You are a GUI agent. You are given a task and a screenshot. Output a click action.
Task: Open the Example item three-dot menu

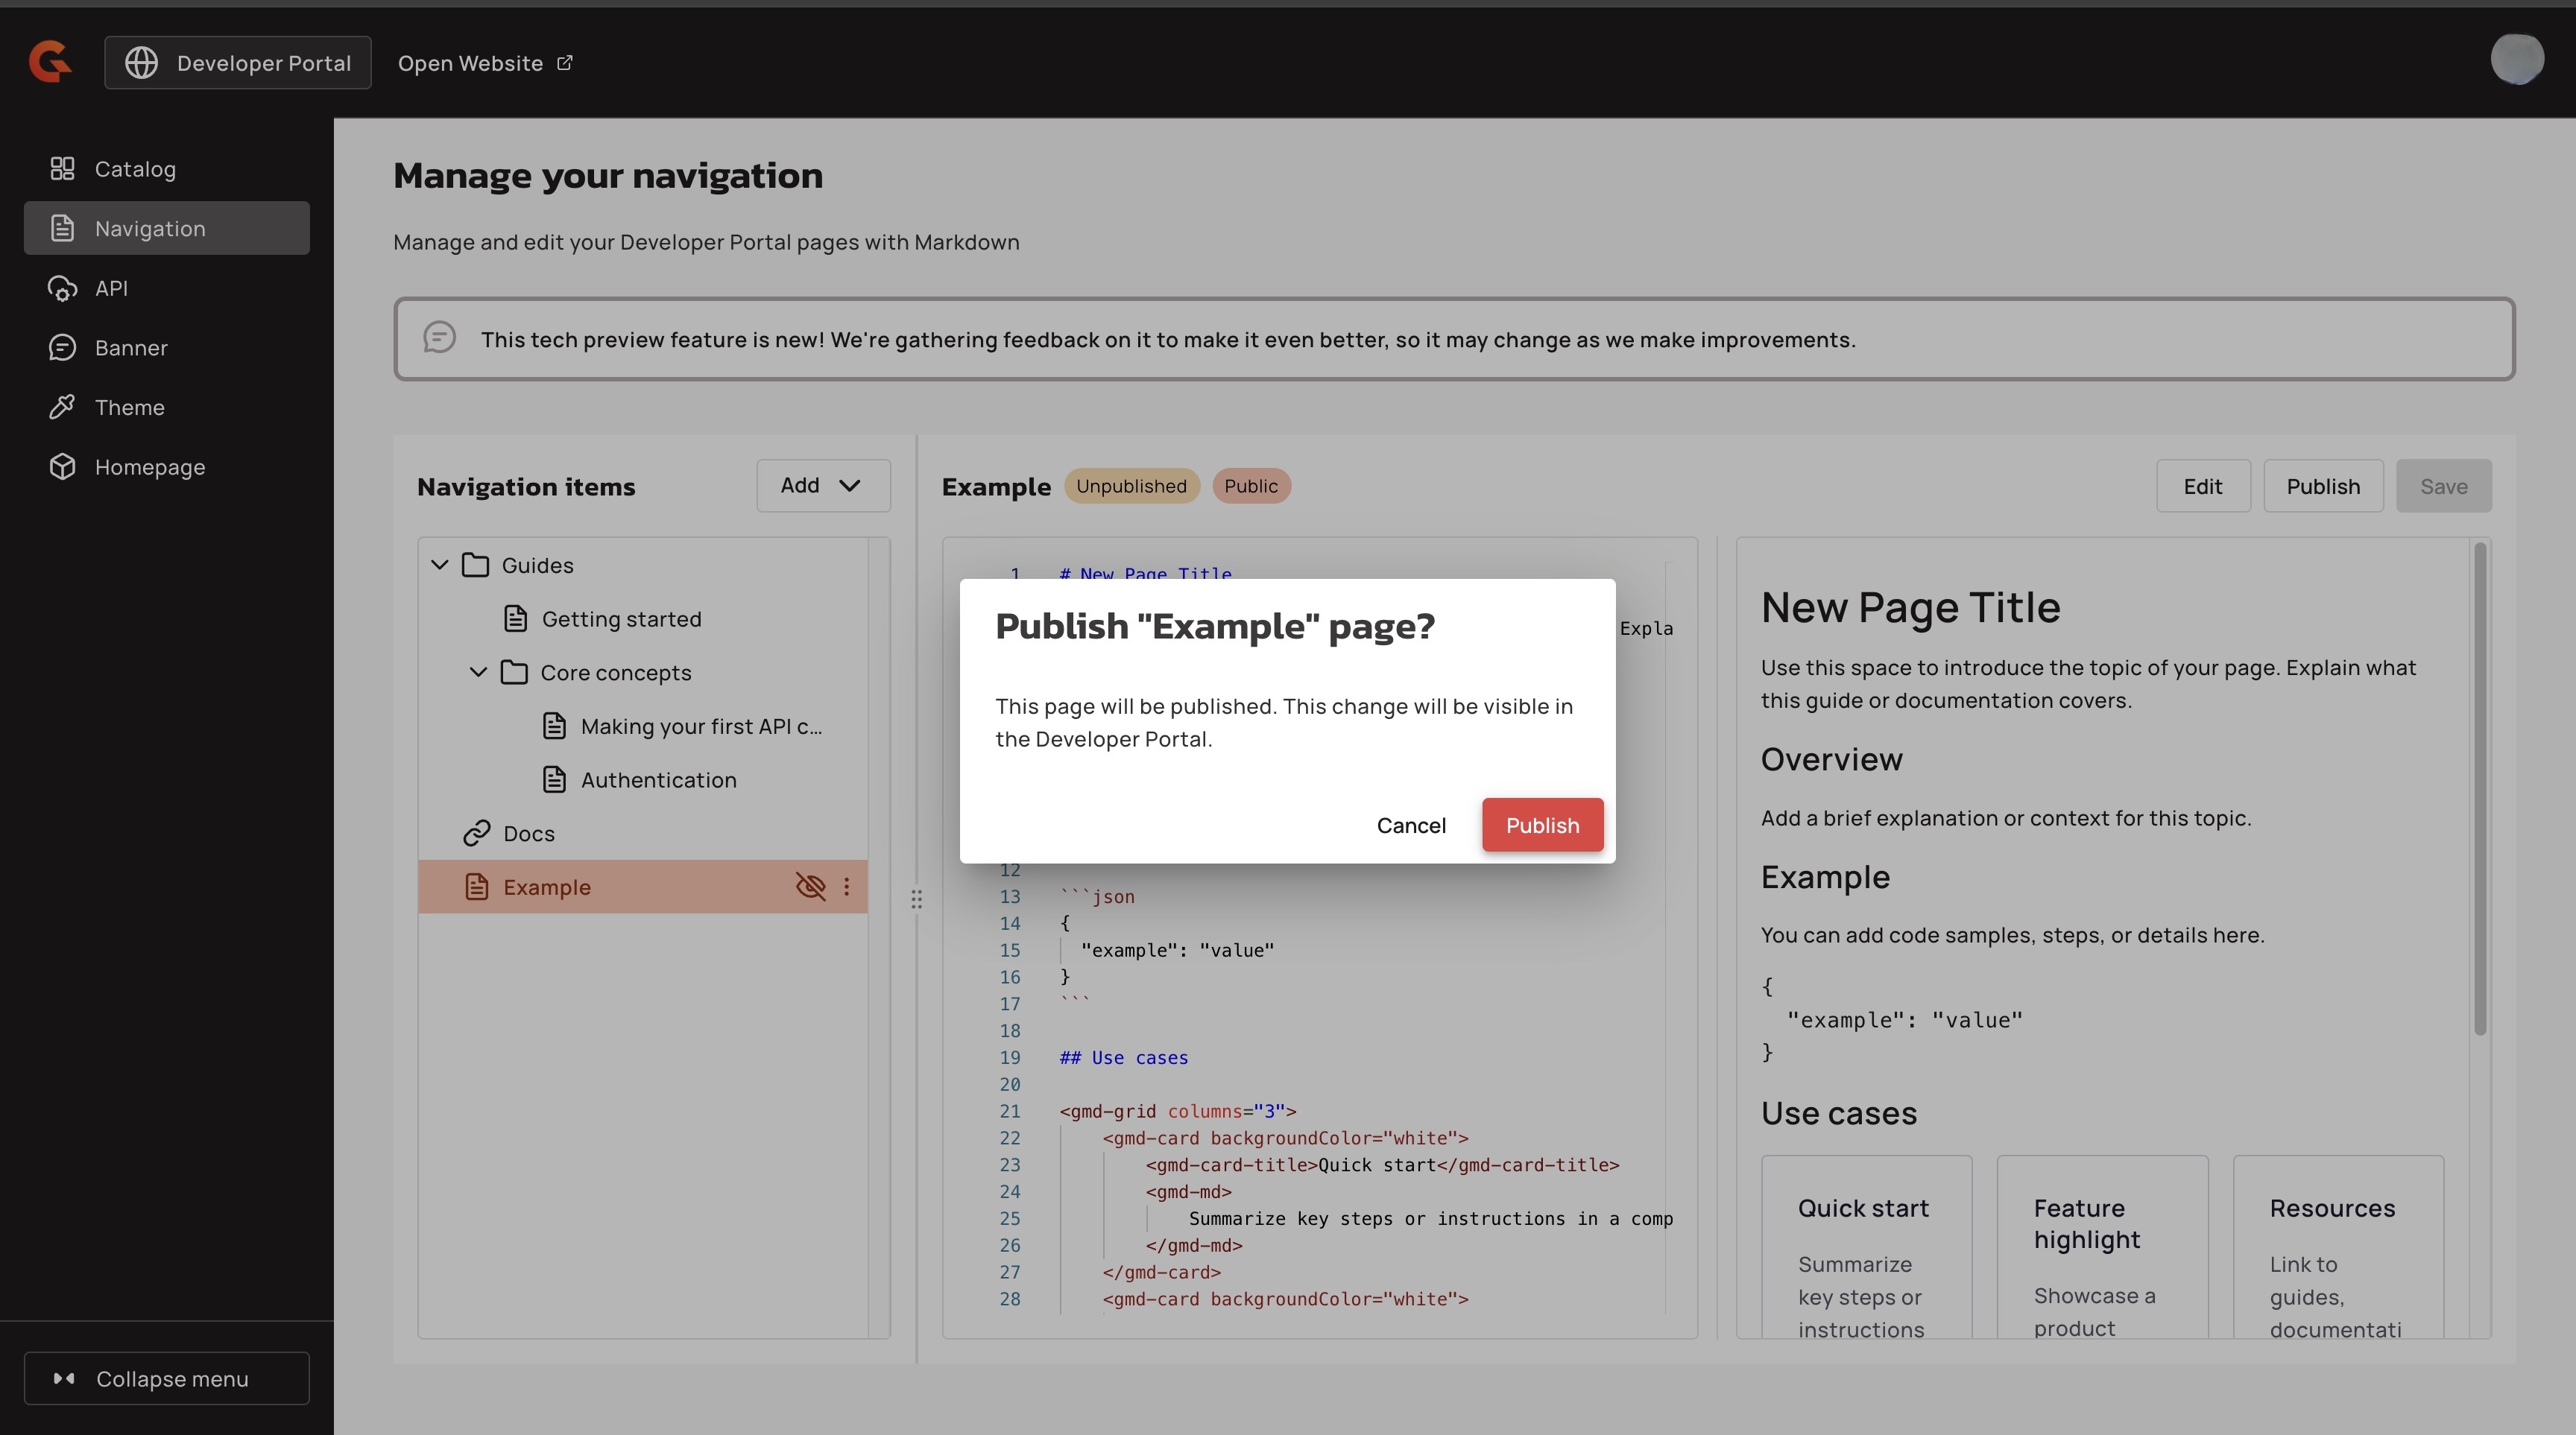tap(847, 887)
